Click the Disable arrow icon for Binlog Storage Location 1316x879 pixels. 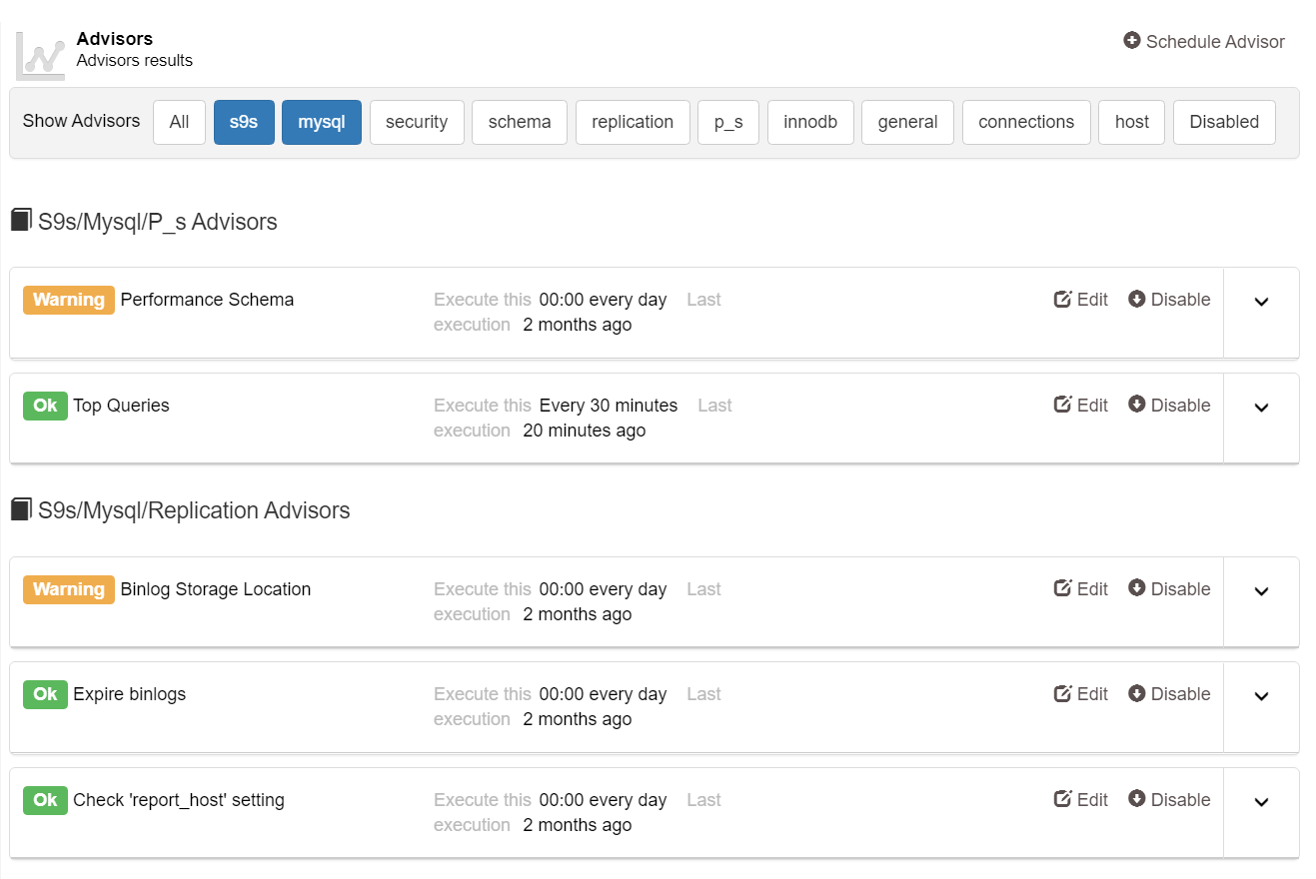(1137, 588)
